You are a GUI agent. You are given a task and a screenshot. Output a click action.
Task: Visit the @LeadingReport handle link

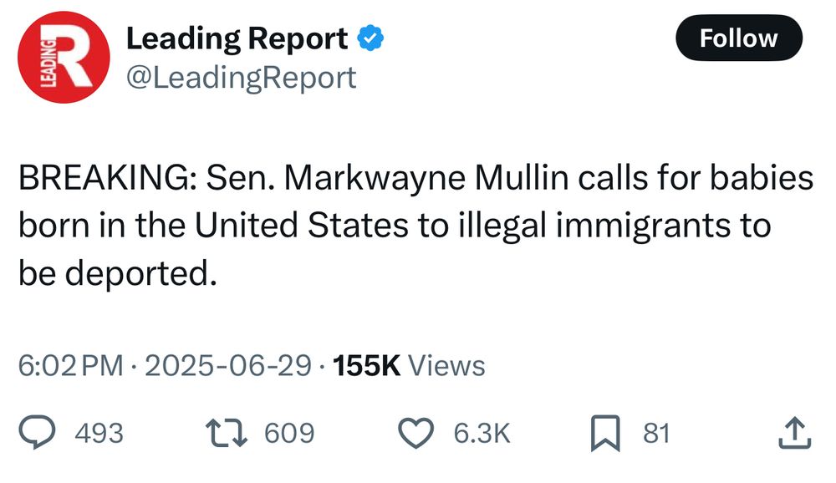tap(241, 78)
